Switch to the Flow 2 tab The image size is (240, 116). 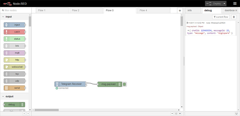[x=86, y=10]
